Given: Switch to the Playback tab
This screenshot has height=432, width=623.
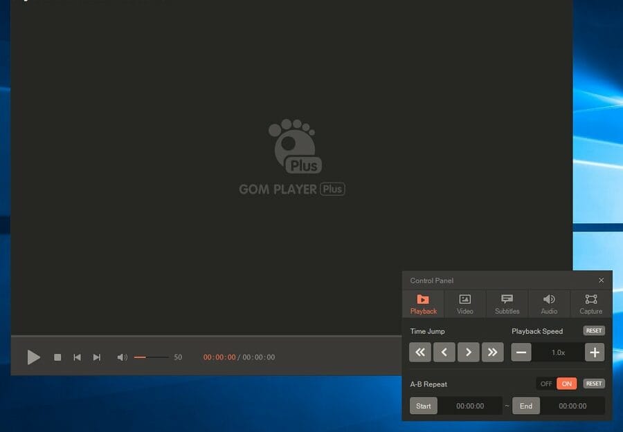Looking at the screenshot, I should point(423,304).
